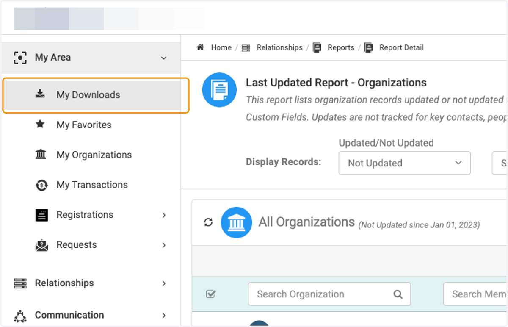Go to Relationships breadcrumb link

[279, 47]
